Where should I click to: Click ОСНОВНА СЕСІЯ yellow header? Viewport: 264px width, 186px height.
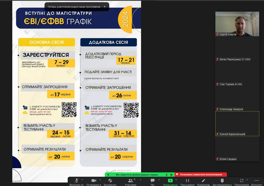[x=47, y=42]
